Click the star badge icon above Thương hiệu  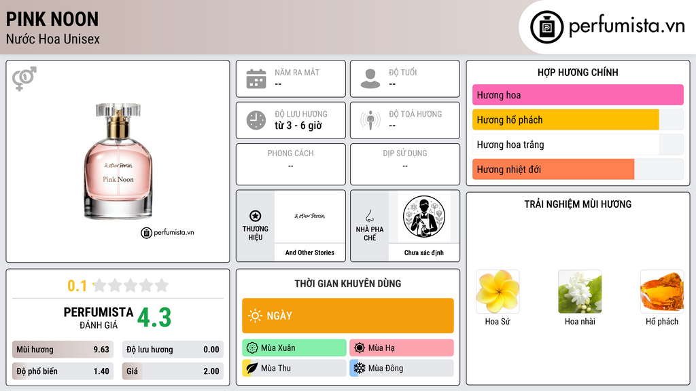click(256, 216)
